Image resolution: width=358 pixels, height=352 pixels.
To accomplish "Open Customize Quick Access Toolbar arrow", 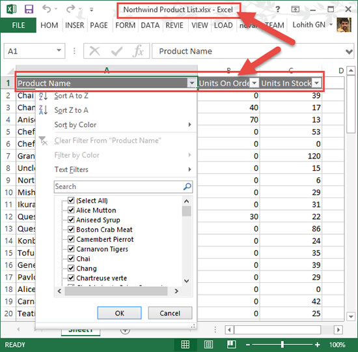I will (92, 10).
